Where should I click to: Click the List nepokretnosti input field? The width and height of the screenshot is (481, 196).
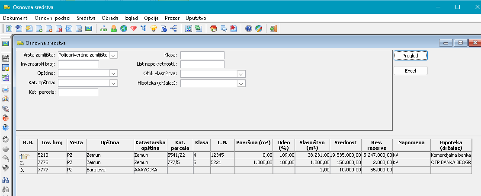pos(202,64)
